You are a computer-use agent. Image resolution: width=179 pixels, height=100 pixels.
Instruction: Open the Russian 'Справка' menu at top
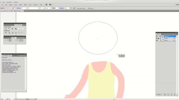click(16, 2)
